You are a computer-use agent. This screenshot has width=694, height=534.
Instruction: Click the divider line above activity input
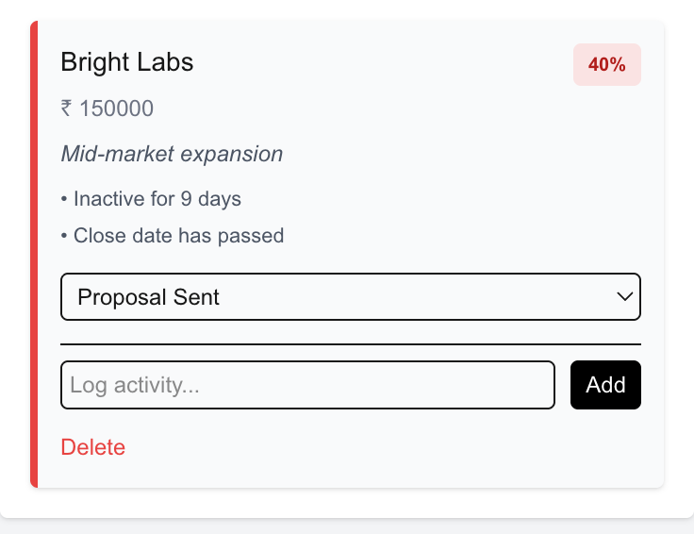350,344
